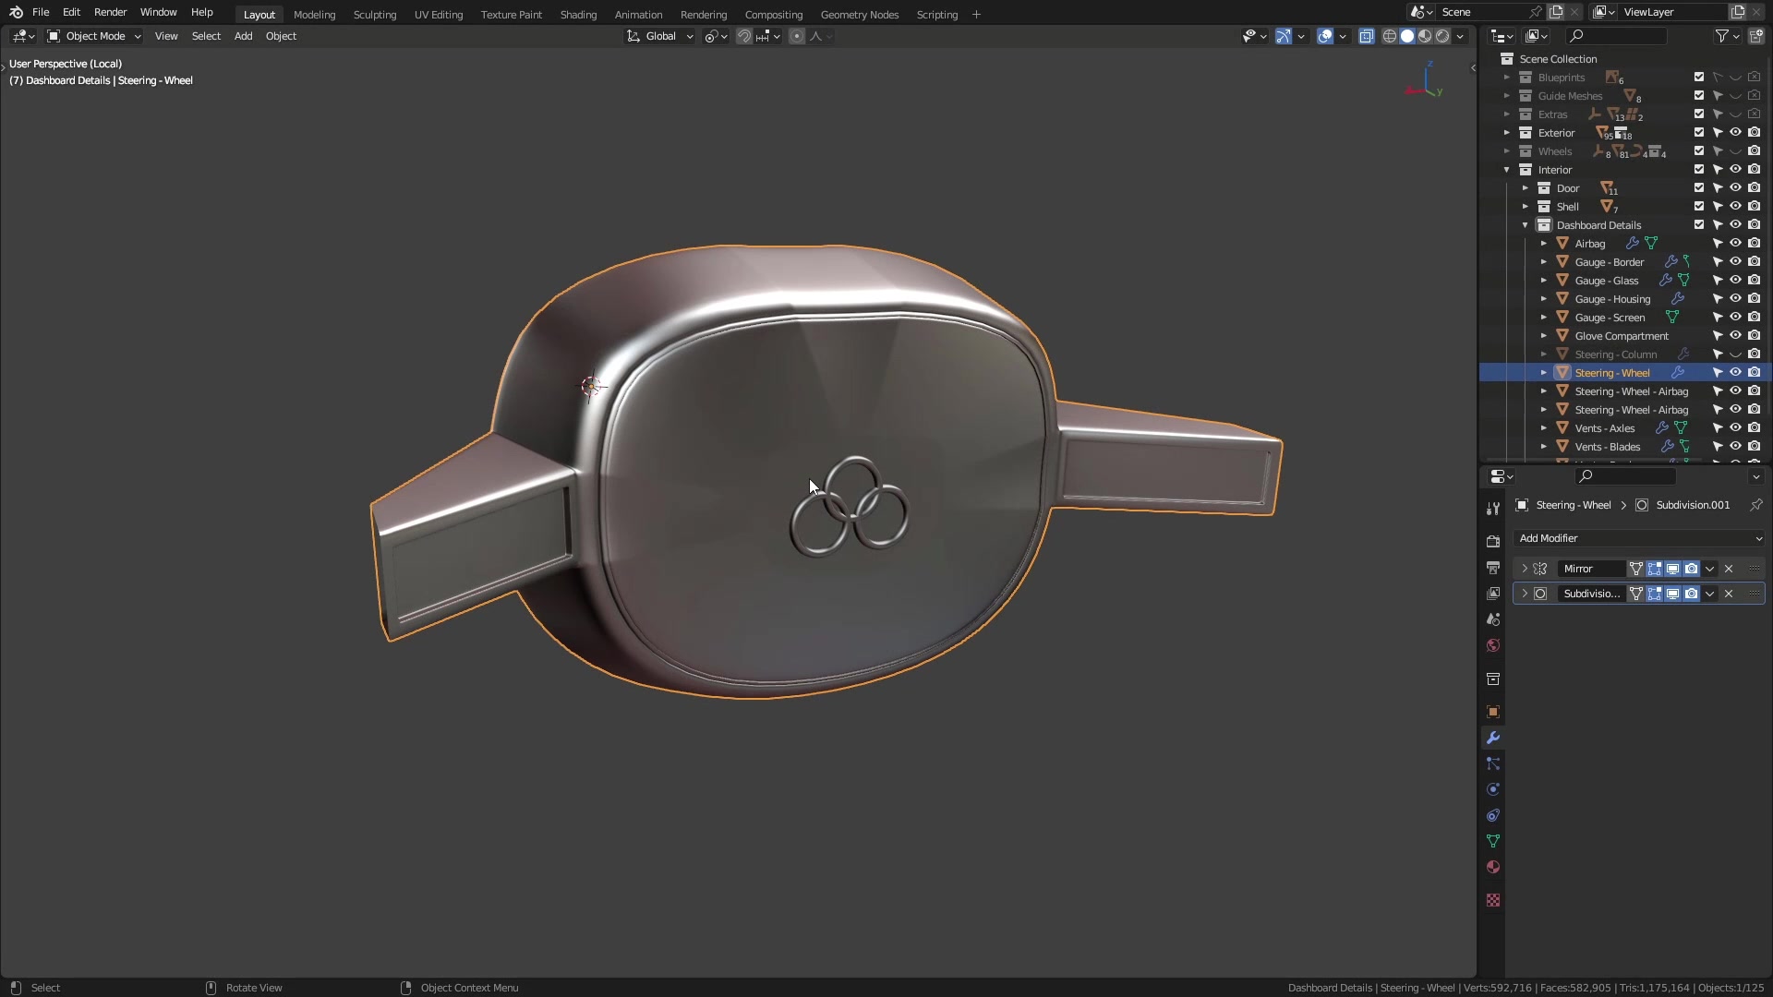Screen dimensions: 1773x997
Task: Open the Add Modifier dropdown
Action: [1640, 538]
